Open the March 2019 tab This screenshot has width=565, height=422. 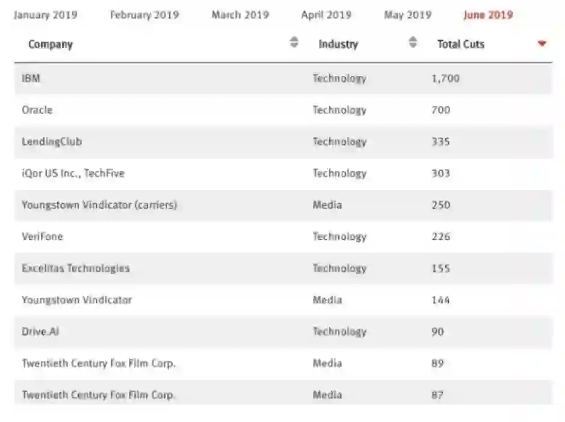(240, 15)
